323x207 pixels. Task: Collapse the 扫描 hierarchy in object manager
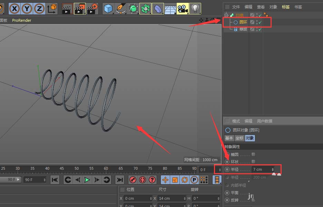pyautogui.click(x=226, y=14)
